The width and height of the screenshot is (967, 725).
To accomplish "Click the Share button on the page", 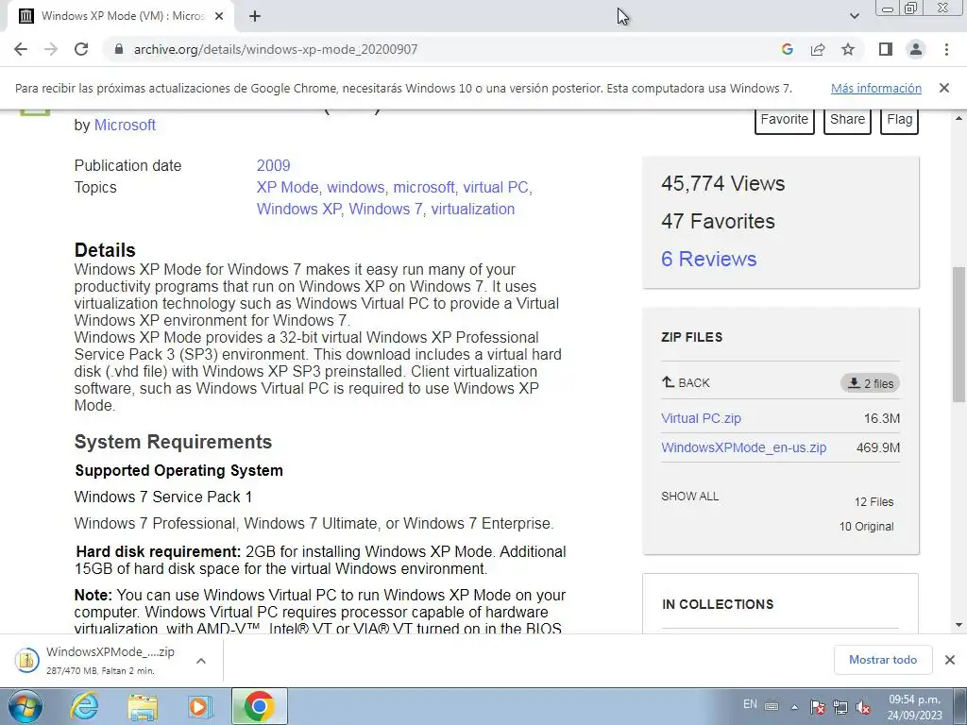I will point(847,120).
